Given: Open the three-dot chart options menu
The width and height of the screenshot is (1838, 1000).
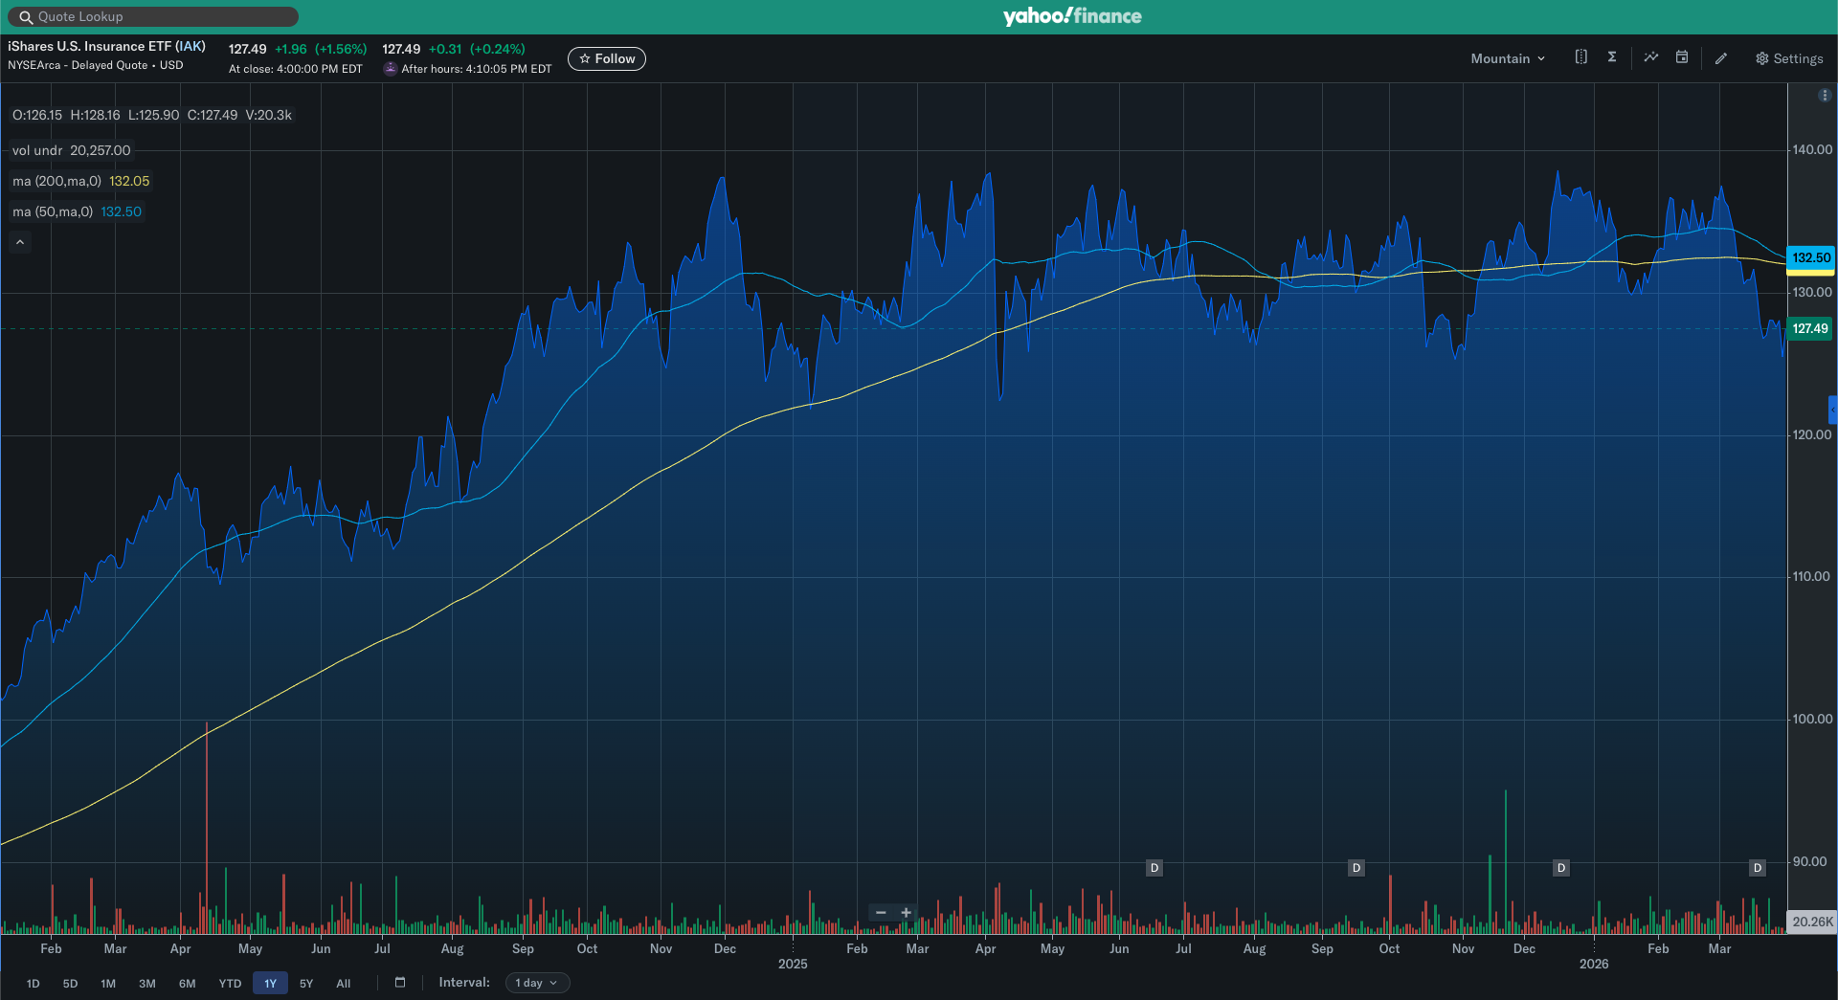Looking at the screenshot, I should point(1825,95).
